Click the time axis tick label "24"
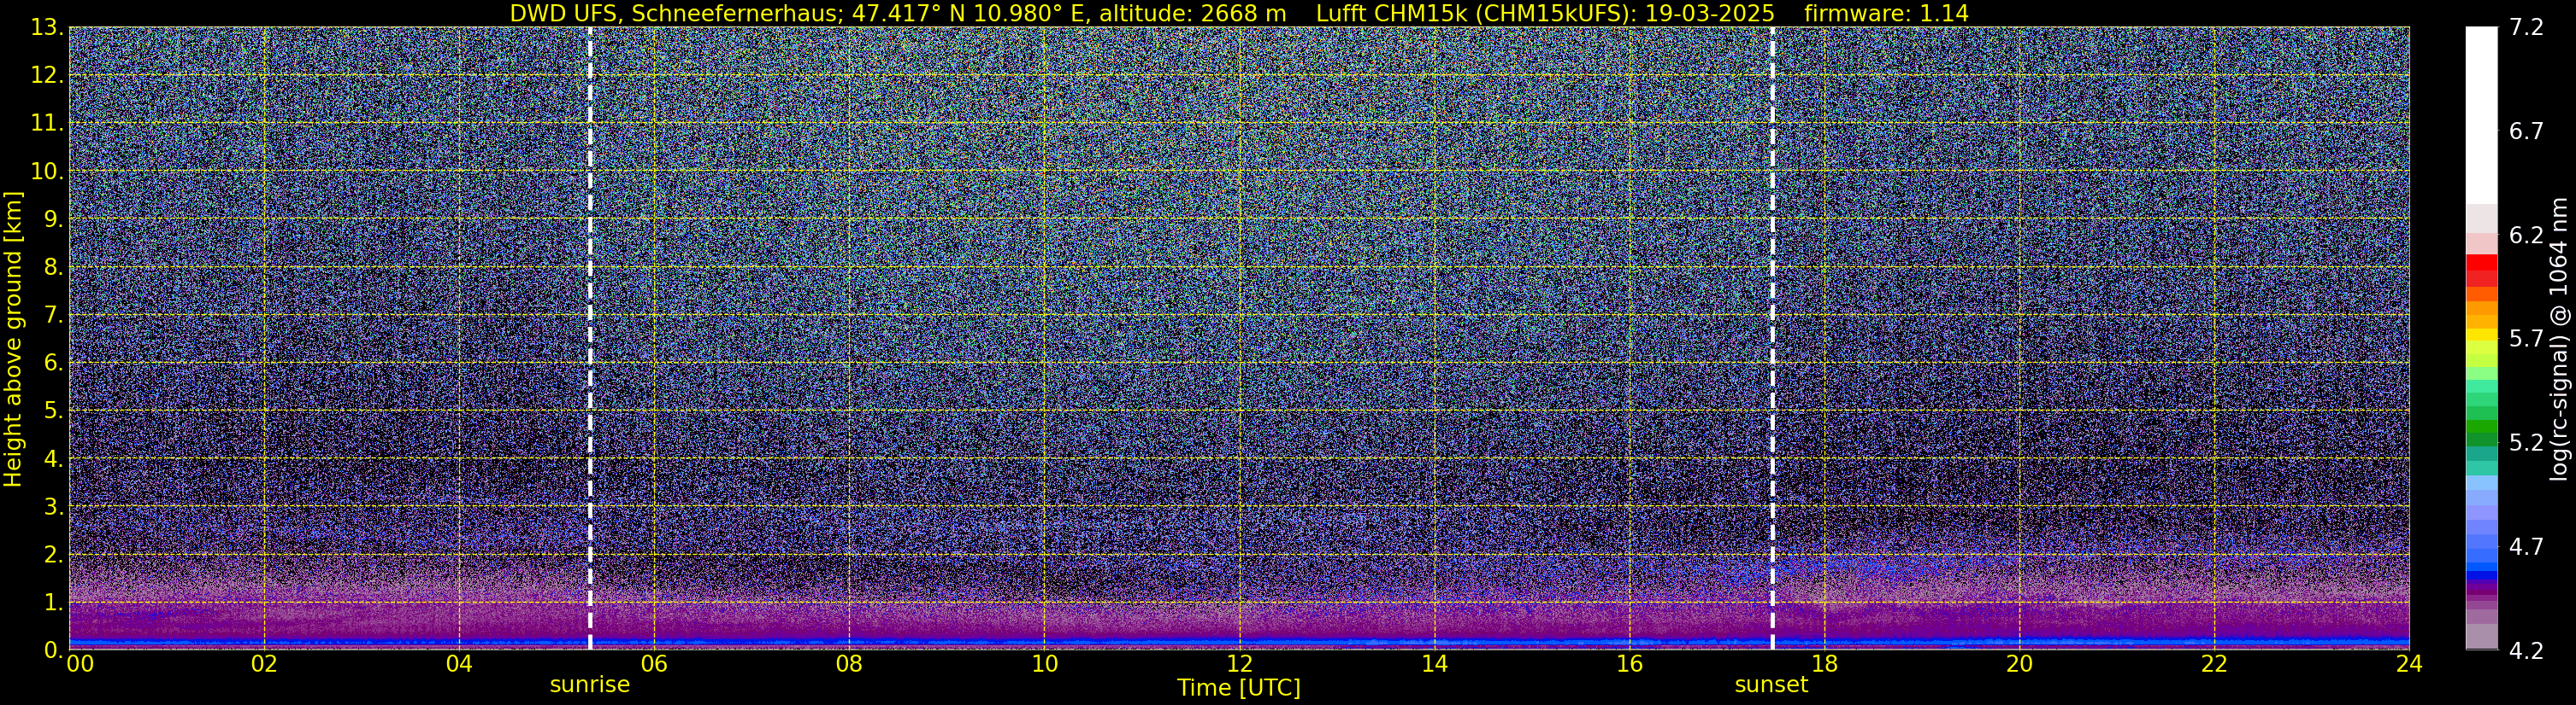The height and width of the screenshot is (705, 2576). [2409, 664]
